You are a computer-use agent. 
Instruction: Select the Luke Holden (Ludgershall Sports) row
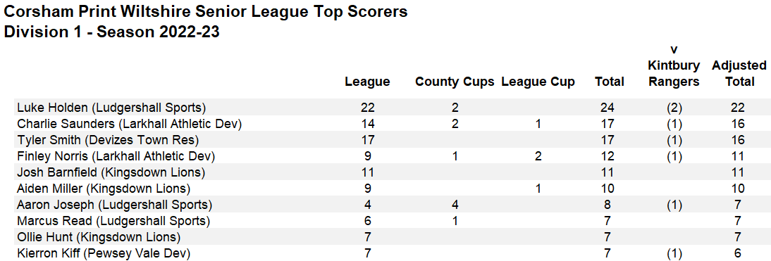[393, 108]
